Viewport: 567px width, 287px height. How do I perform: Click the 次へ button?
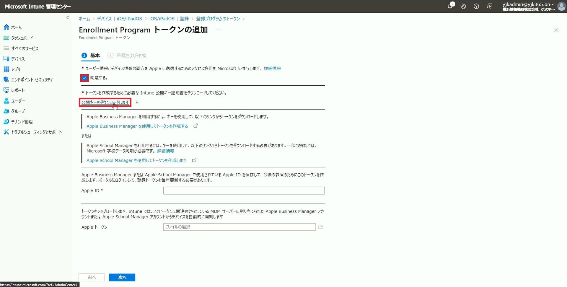[122, 277]
